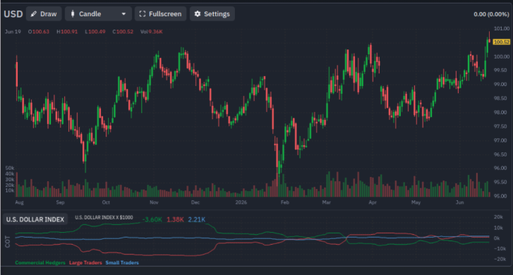The height and width of the screenshot is (275, 513).
Task: Click the vertical COT label
Action: [x=8, y=241]
